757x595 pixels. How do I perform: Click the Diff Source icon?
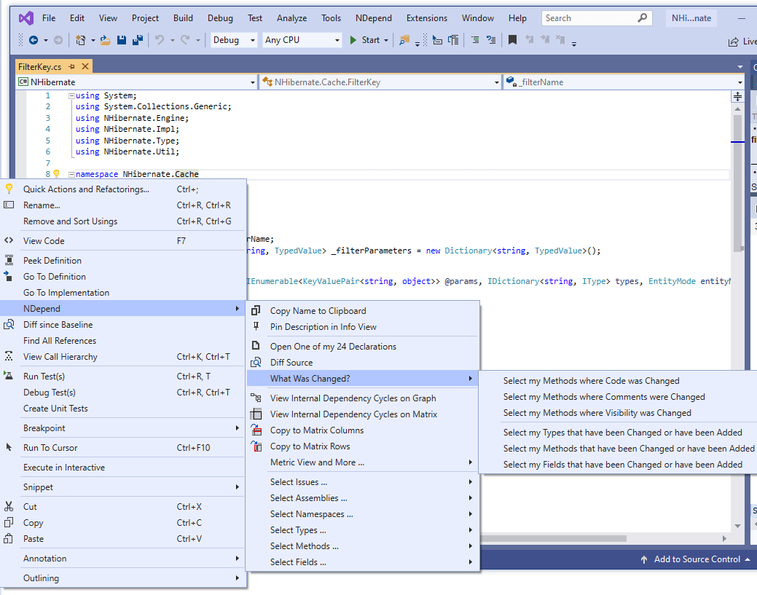pos(256,363)
